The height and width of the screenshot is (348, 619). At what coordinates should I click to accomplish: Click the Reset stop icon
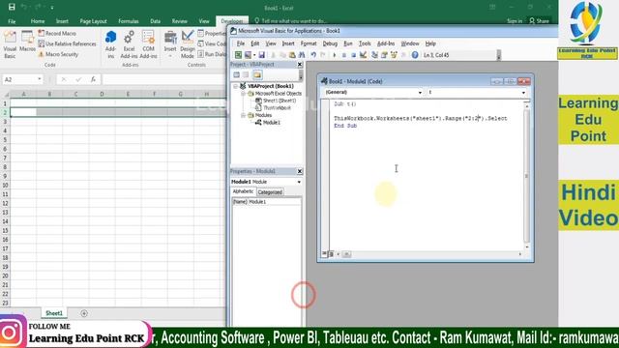(x=353, y=55)
